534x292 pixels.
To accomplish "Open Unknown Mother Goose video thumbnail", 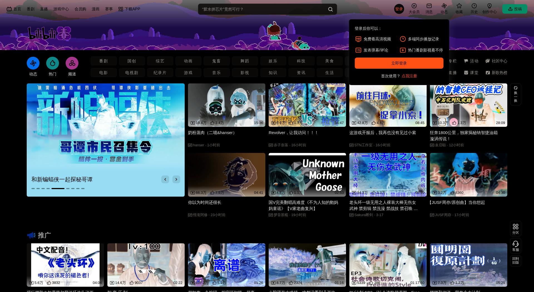I will [x=307, y=175].
